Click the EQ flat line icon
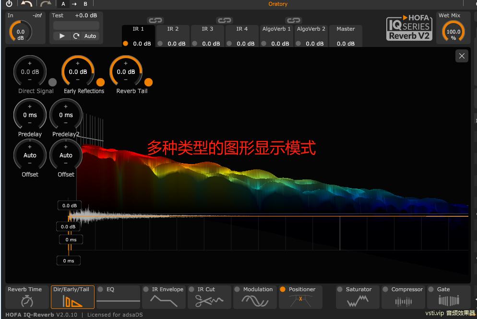 (x=119, y=301)
